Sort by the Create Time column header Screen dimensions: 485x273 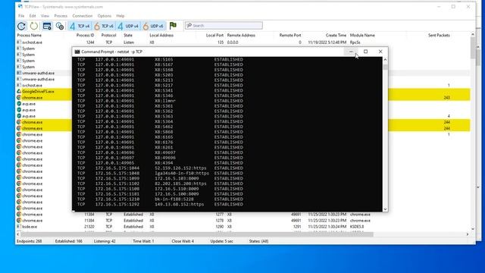point(336,36)
